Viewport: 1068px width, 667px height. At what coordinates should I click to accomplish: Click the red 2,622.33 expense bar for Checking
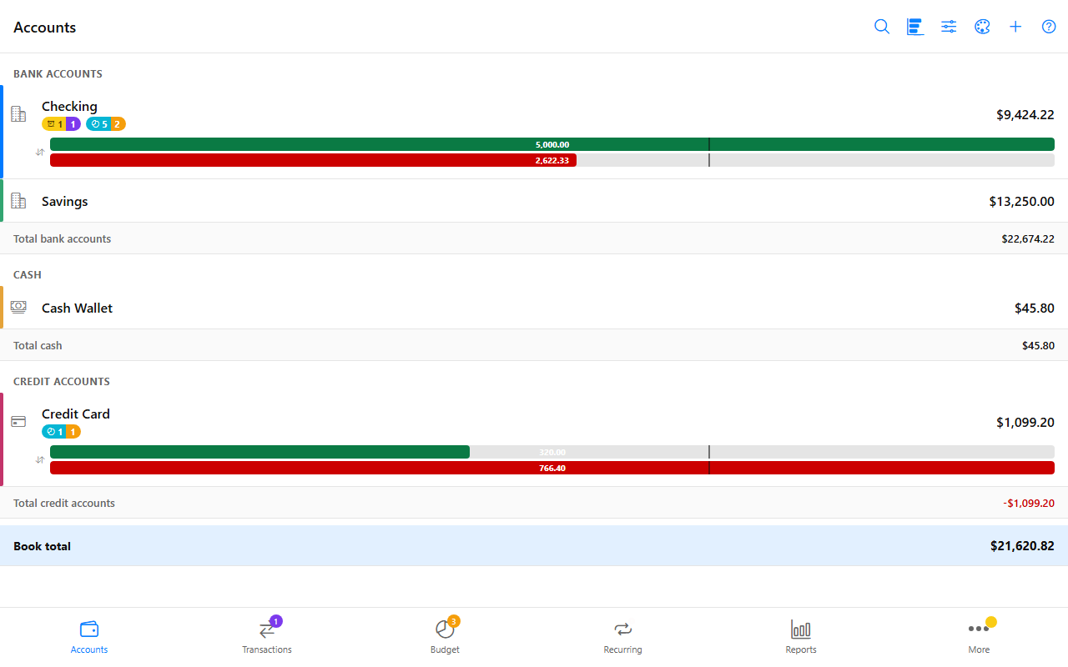313,160
